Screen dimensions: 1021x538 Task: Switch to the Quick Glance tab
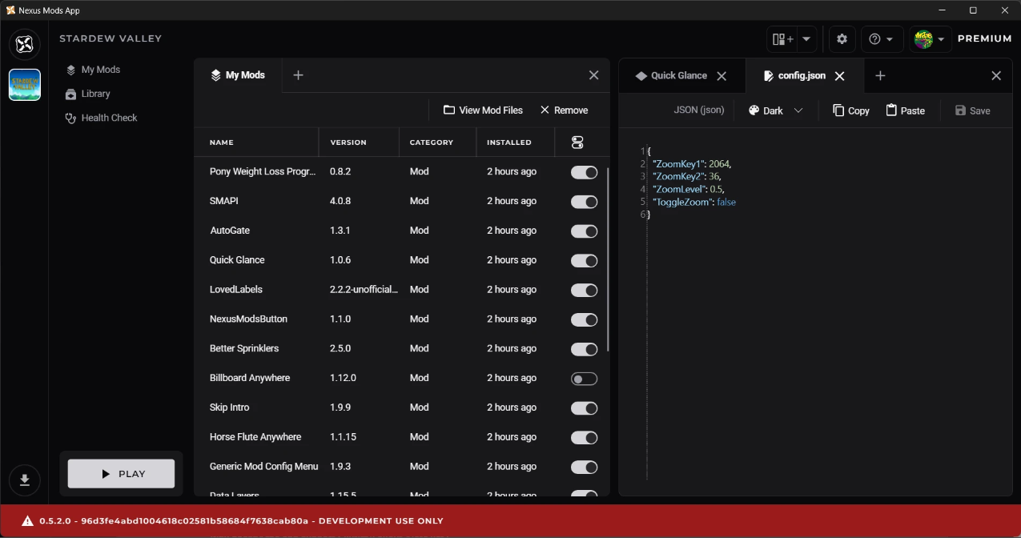click(678, 75)
